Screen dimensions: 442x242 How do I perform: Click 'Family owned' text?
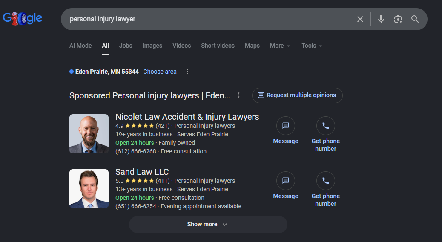click(177, 143)
